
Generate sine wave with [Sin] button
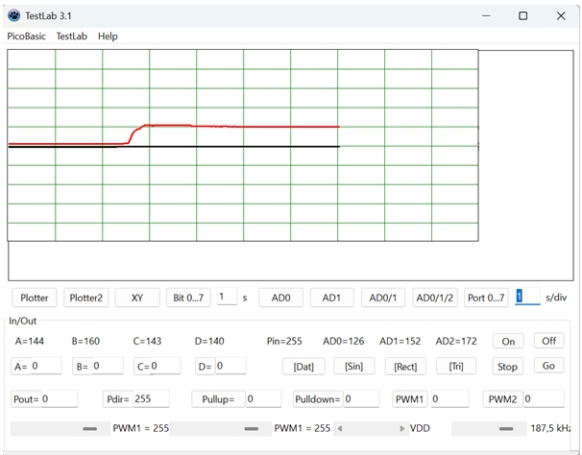point(353,366)
